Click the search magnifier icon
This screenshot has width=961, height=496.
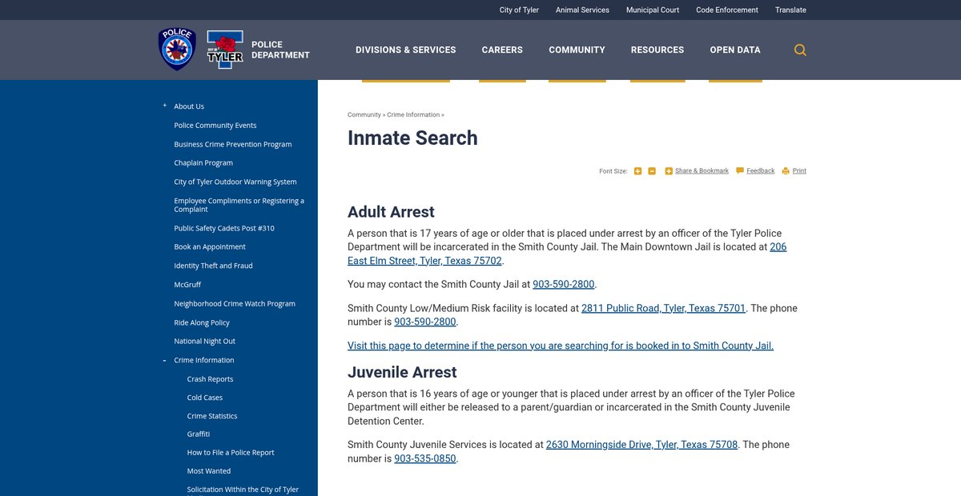pos(800,50)
